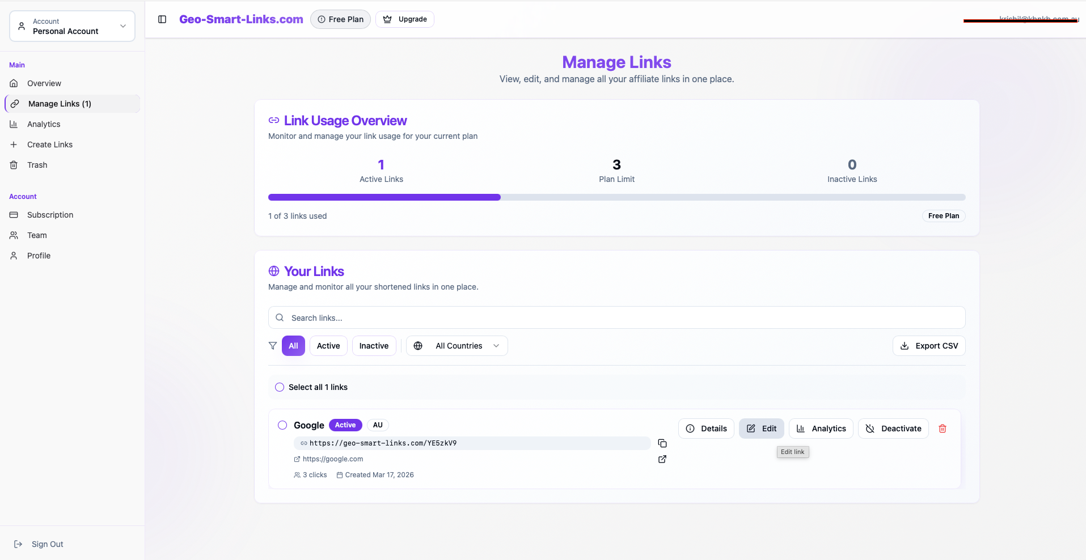
Task: Click the AU country tag
Action: (x=378, y=425)
